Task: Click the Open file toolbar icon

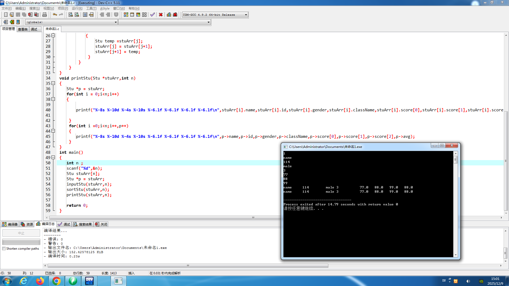Action: coord(12,15)
